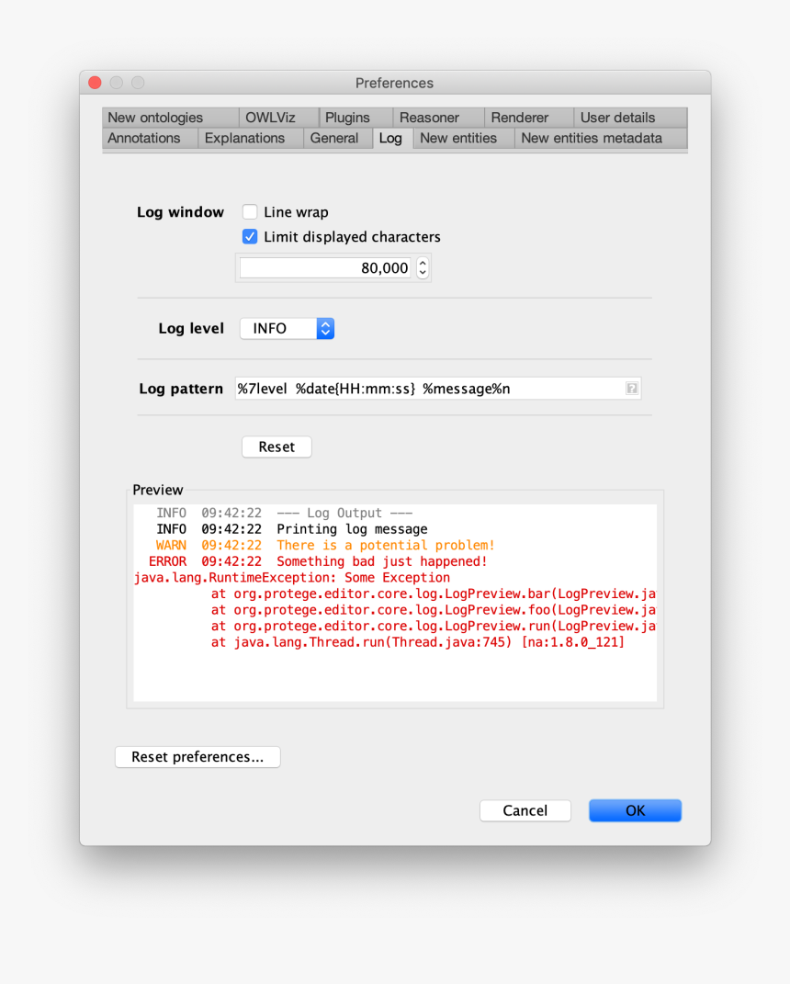Open the Log pattern help icon
This screenshot has height=984, width=790.
point(632,388)
